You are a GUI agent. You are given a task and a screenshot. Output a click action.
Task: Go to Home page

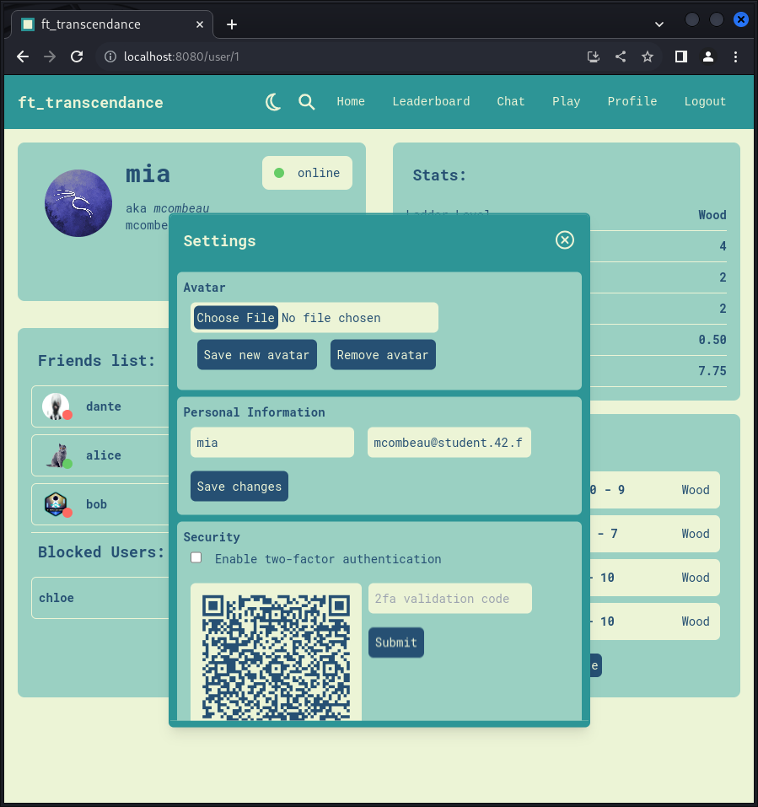coord(351,101)
